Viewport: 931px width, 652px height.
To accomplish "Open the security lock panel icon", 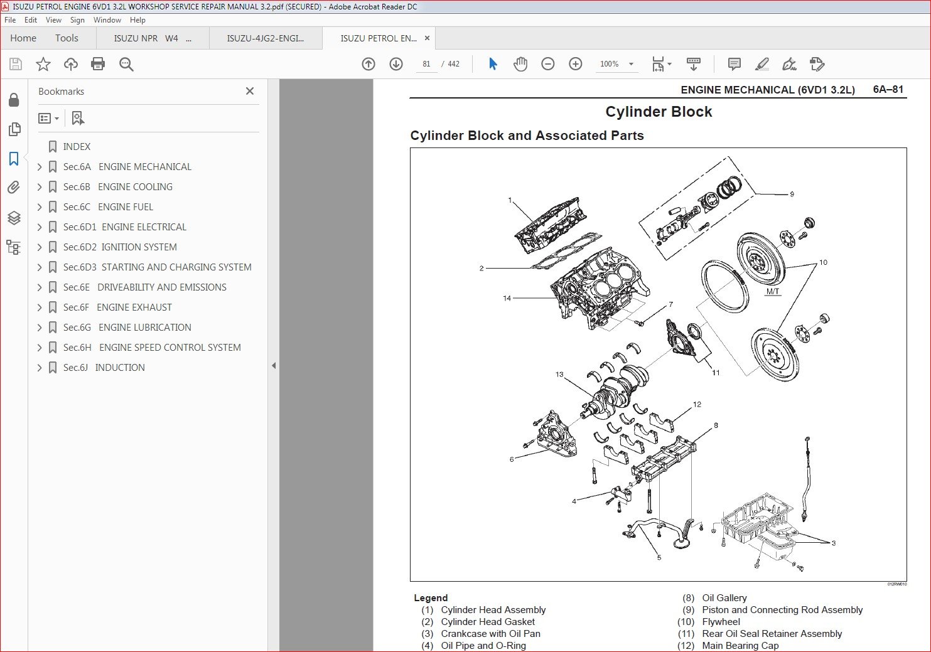I will tap(14, 100).
